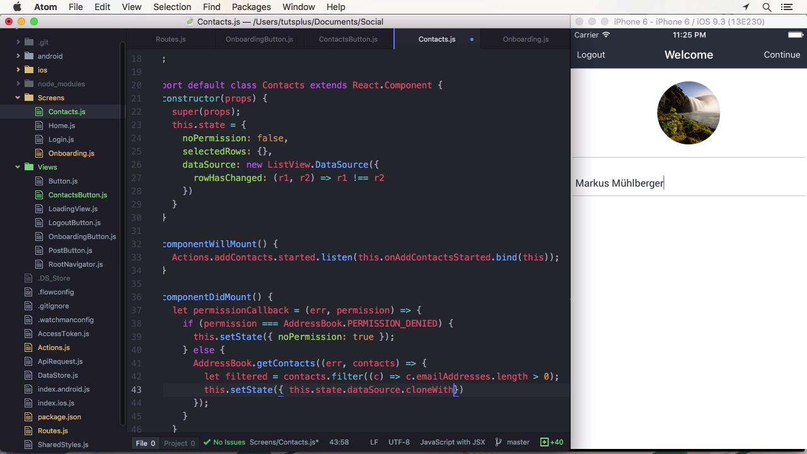Image resolution: width=807 pixels, height=454 pixels.
Task: Collapse the Screens folder arrow
Action: 18,98
